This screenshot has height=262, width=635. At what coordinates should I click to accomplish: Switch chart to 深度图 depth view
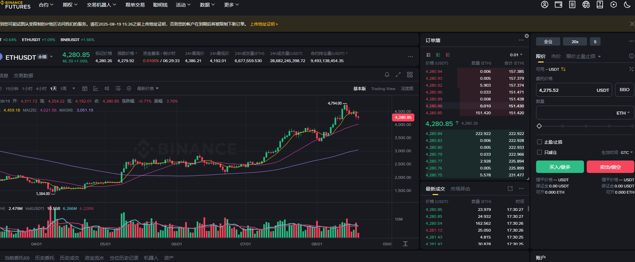coord(407,89)
